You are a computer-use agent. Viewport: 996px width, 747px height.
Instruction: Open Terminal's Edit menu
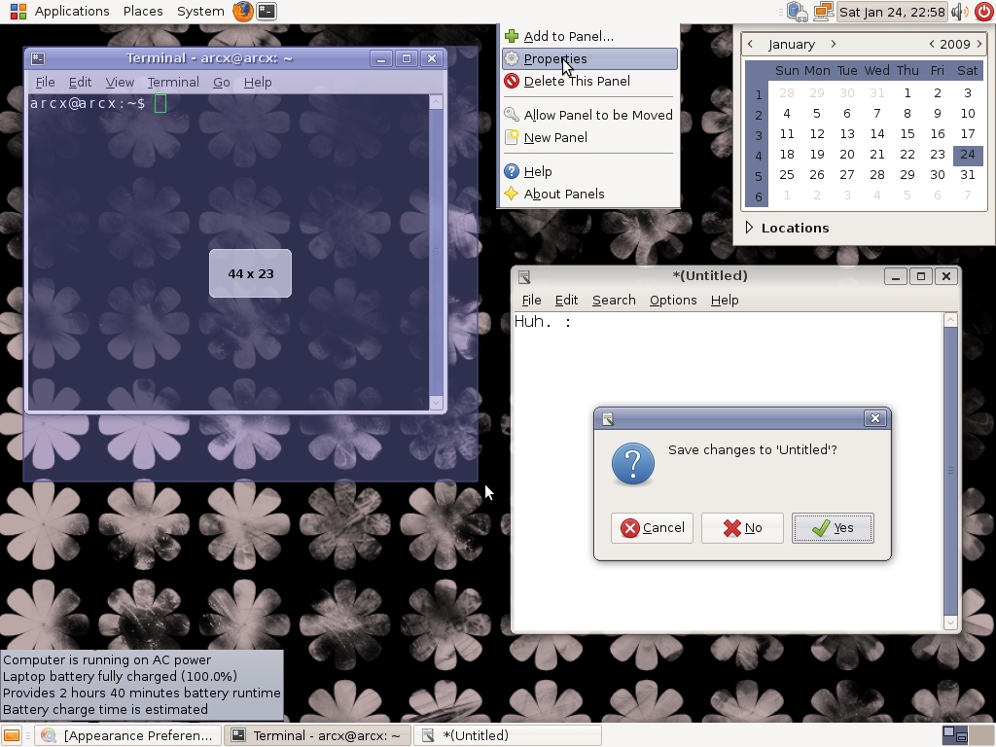[80, 83]
